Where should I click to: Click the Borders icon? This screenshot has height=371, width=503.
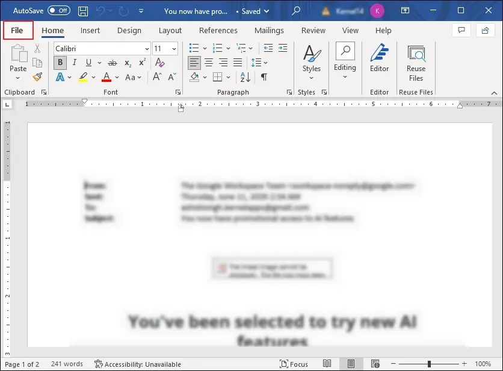(x=217, y=77)
